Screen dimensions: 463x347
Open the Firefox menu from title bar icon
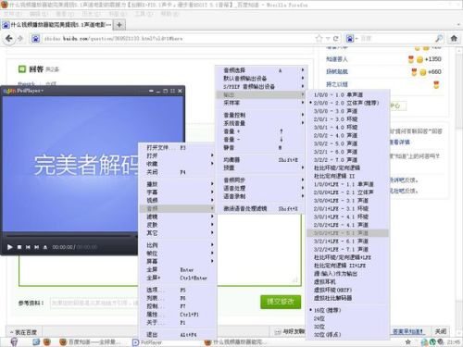(5, 5)
